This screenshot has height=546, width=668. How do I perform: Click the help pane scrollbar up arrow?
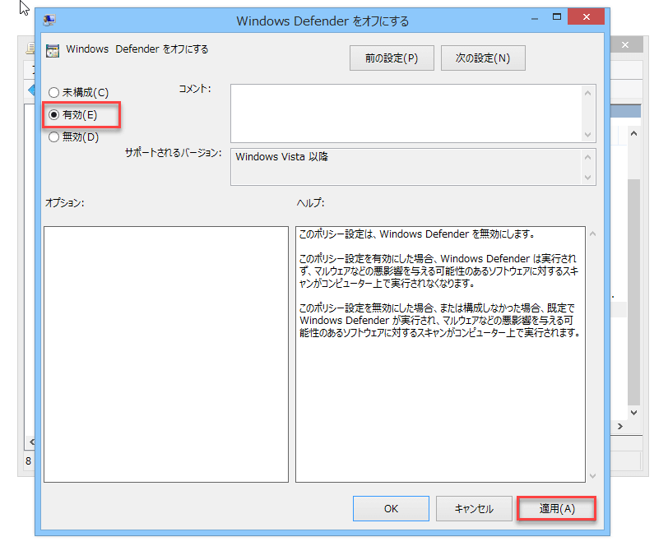coord(592,233)
